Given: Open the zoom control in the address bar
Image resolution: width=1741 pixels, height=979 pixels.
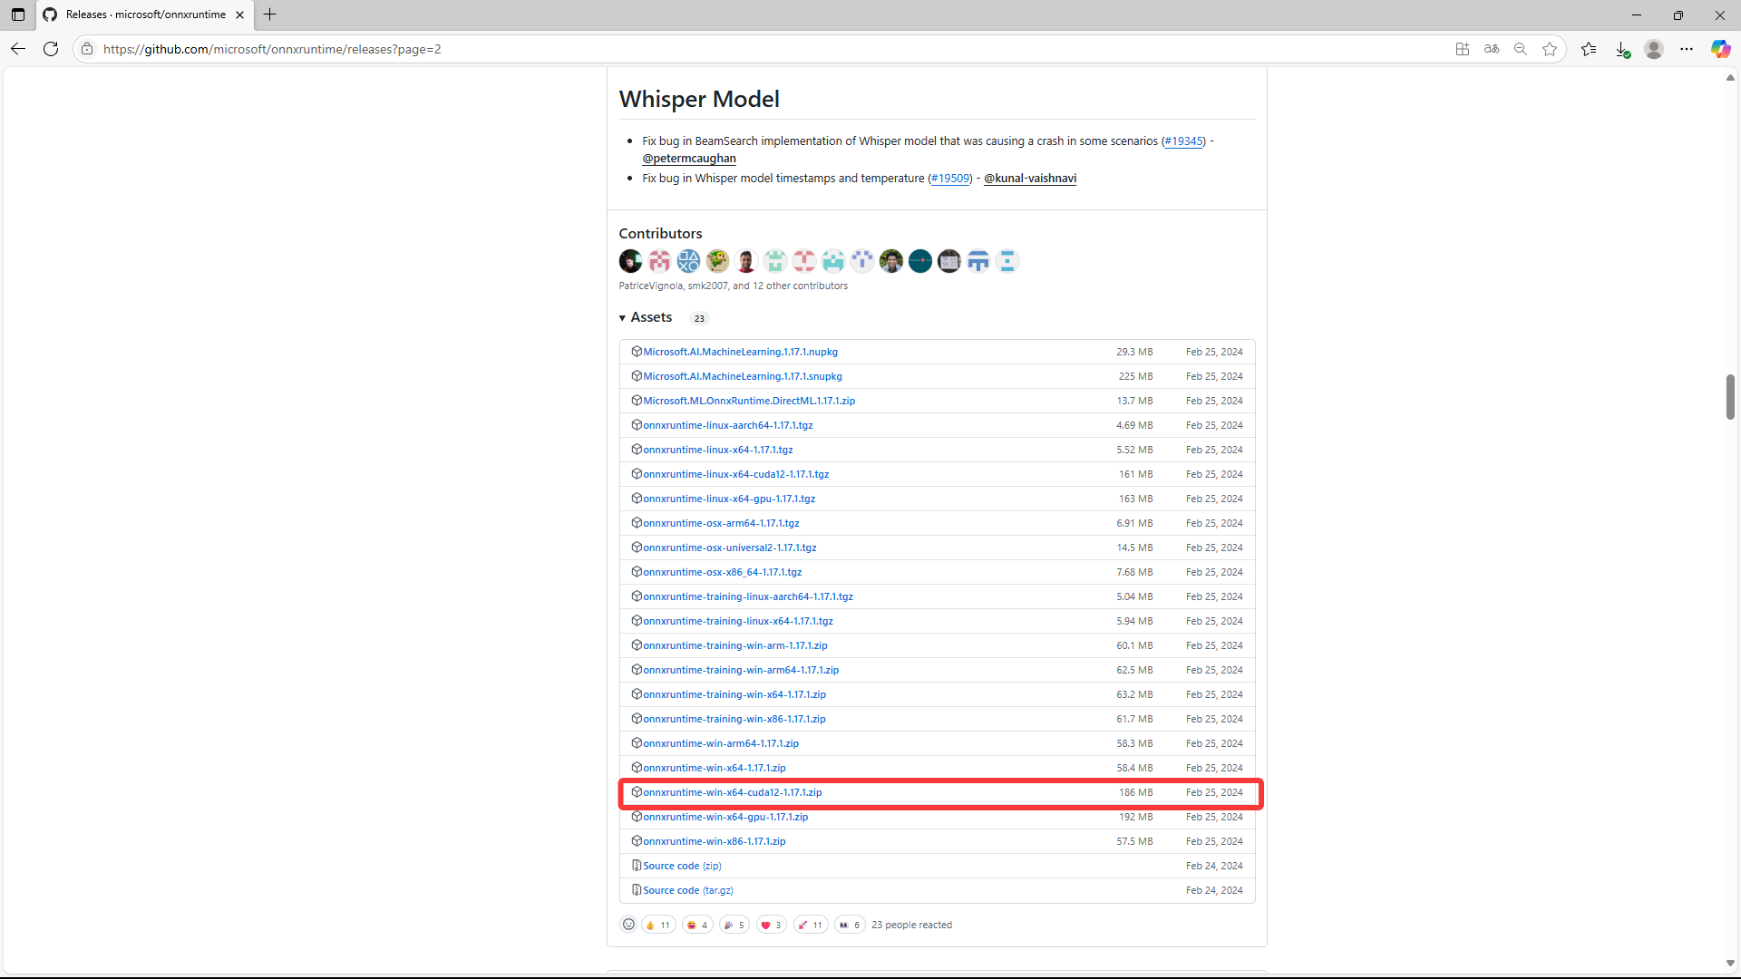Looking at the screenshot, I should pyautogui.click(x=1521, y=49).
